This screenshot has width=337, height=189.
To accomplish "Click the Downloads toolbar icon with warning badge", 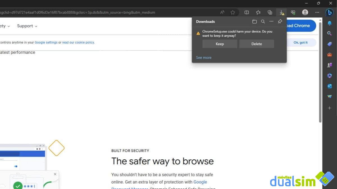I will (281, 12).
